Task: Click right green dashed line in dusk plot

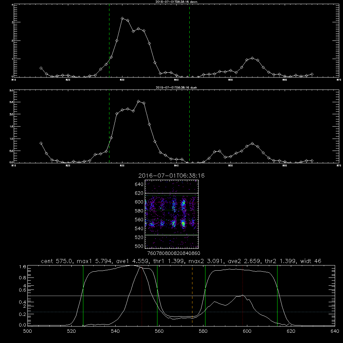Action: pyautogui.click(x=189, y=126)
